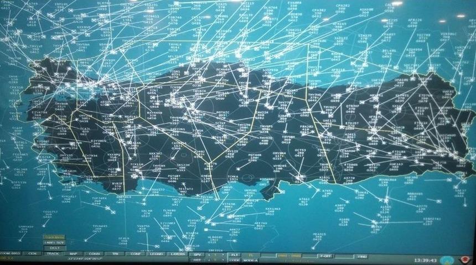Image resolution: width=476 pixels, height=265 pixels.
Task: Select the TESTAT2 aircraft track
Action: (x=186, y=189)
